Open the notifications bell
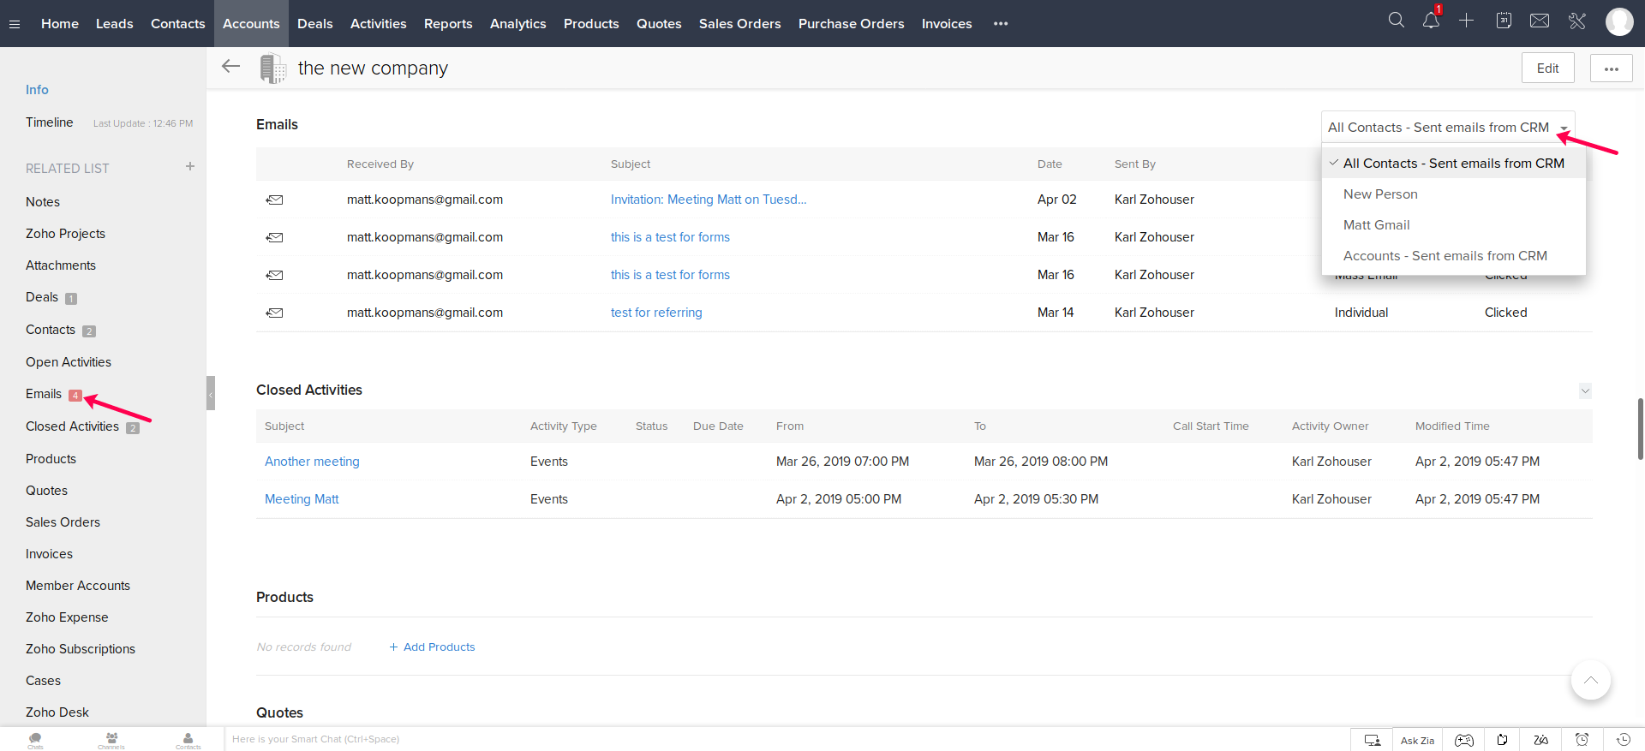The height and width of the screenshot is (751, 1645). [1431, 21]
